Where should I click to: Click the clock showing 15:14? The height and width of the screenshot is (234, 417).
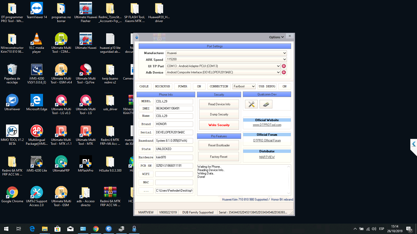tap(395, 226)
